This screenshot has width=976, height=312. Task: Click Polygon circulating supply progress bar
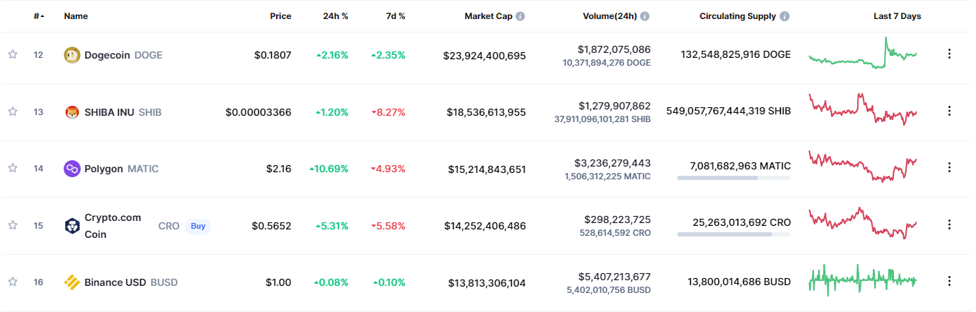pos(734,178)
